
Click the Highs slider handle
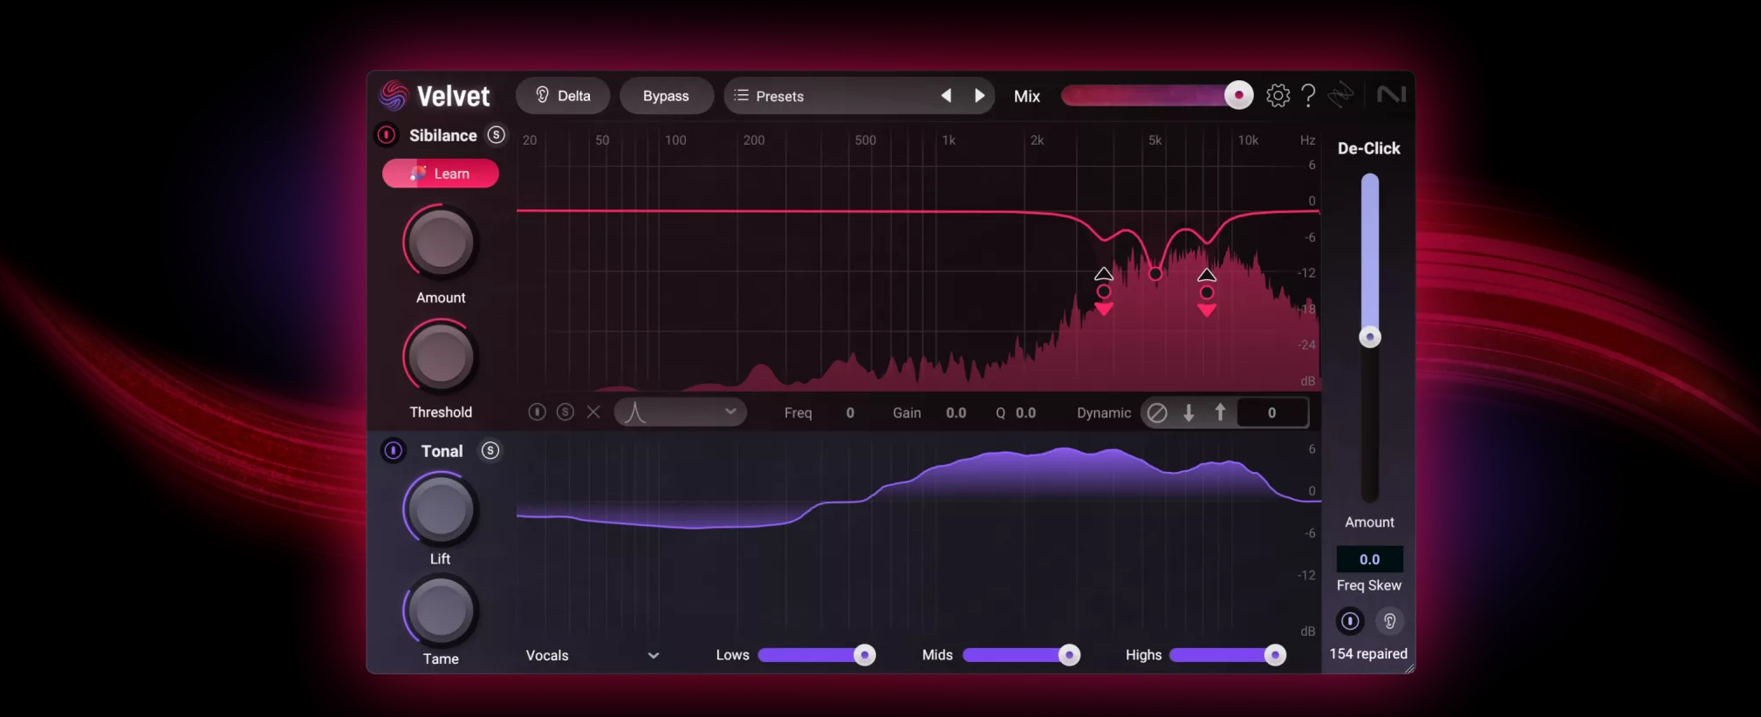tap(1275, 655)
